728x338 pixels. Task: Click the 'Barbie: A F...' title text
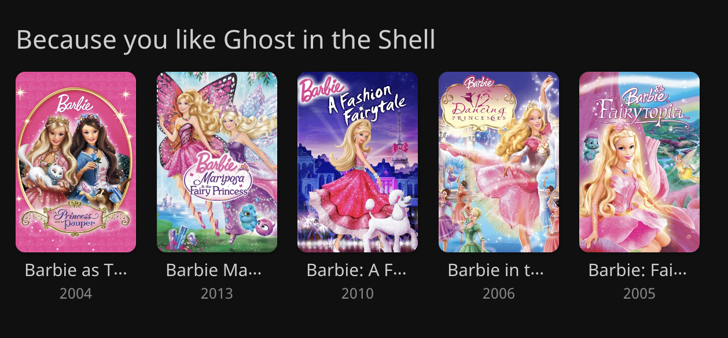tap(357, 270)
